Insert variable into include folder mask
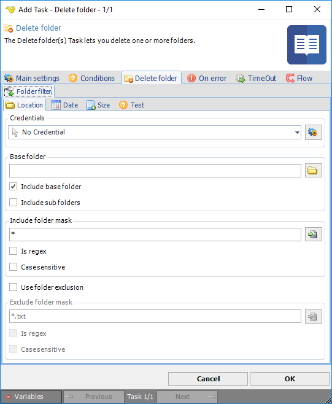The image size is (332, 404). coord(313,235)
